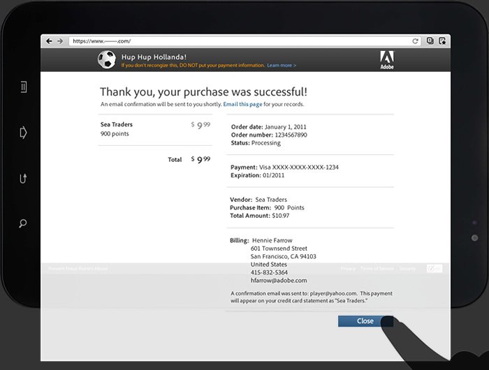
Task: Click the Sea Traders item name in order summary
Action: (117, 124)
